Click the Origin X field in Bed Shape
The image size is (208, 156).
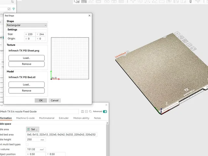click(x=30, y=39)
